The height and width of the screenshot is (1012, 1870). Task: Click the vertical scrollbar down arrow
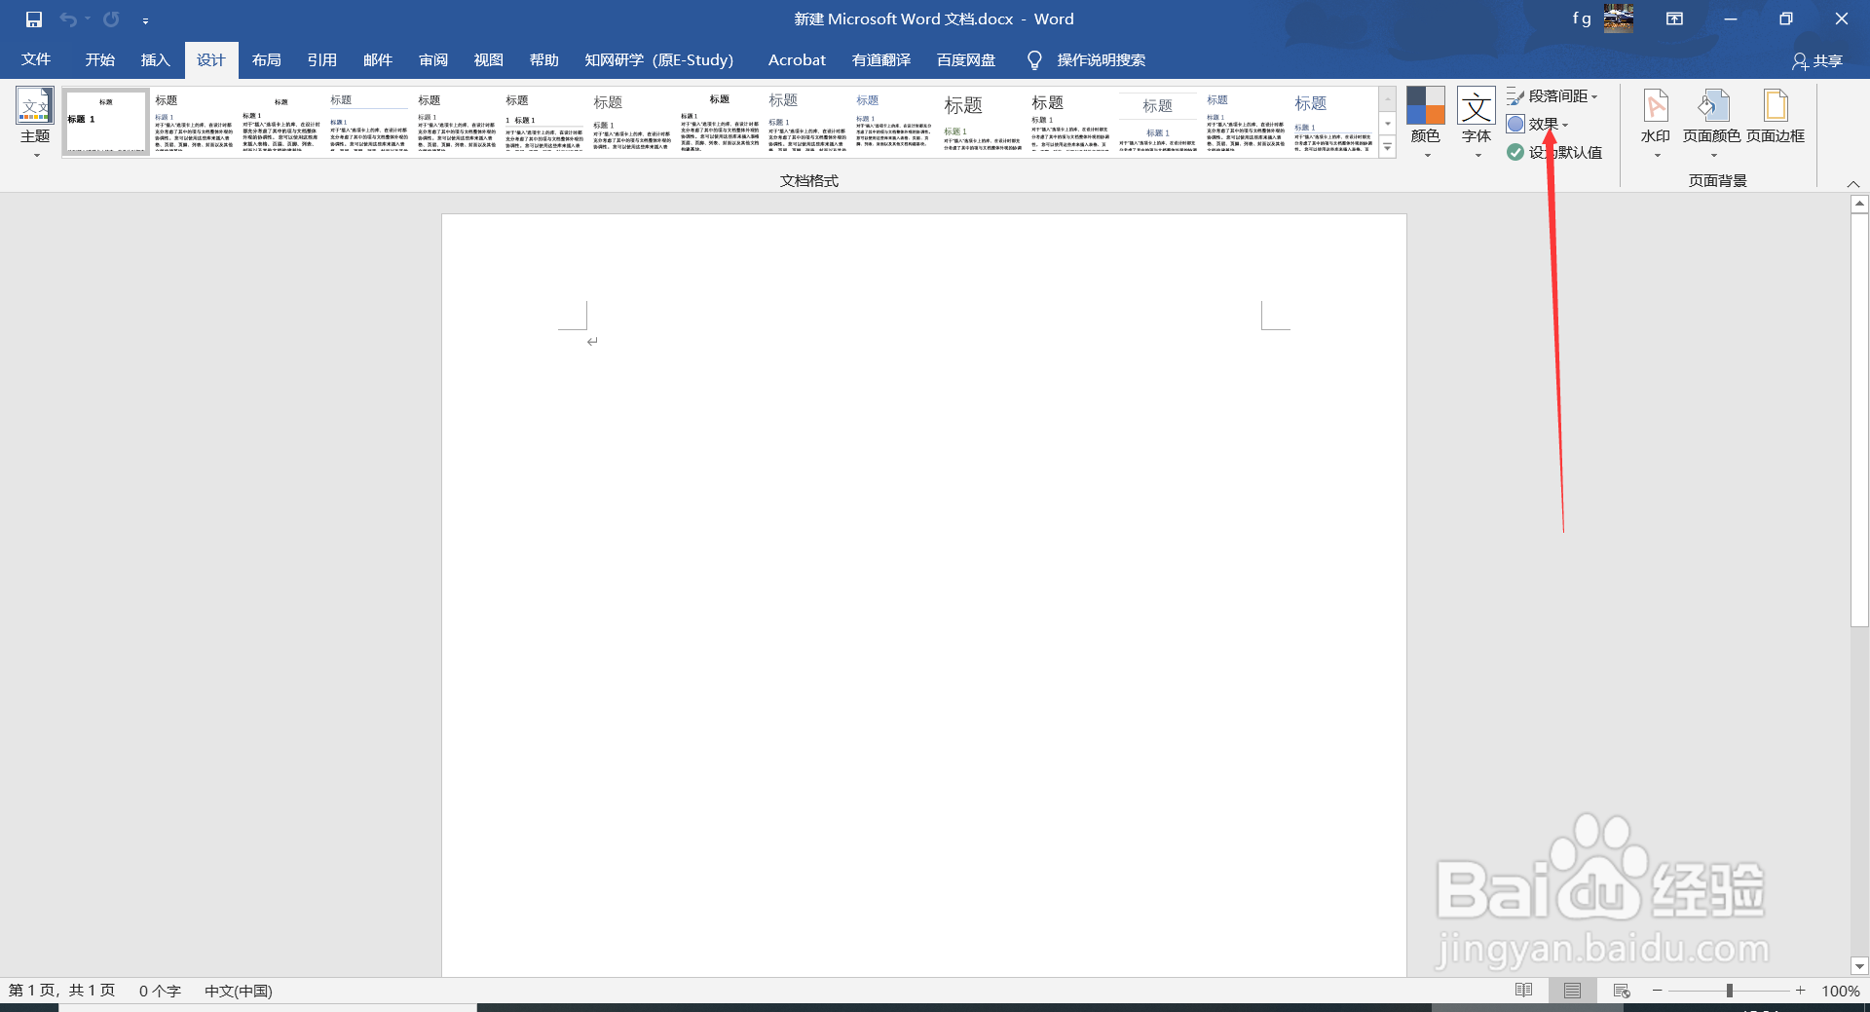1859,966
